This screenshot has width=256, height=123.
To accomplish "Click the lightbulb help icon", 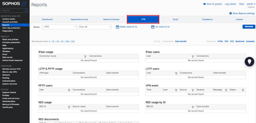I will (249, 61).
